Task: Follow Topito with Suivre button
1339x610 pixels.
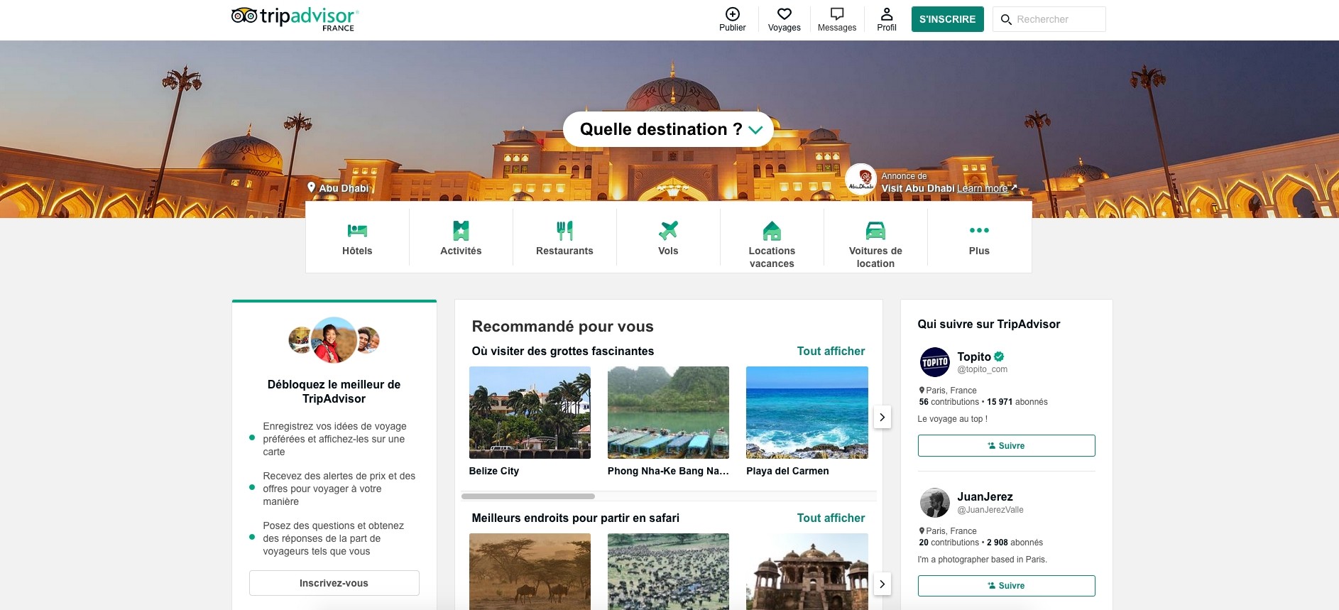Action: tap(1006, 445)
